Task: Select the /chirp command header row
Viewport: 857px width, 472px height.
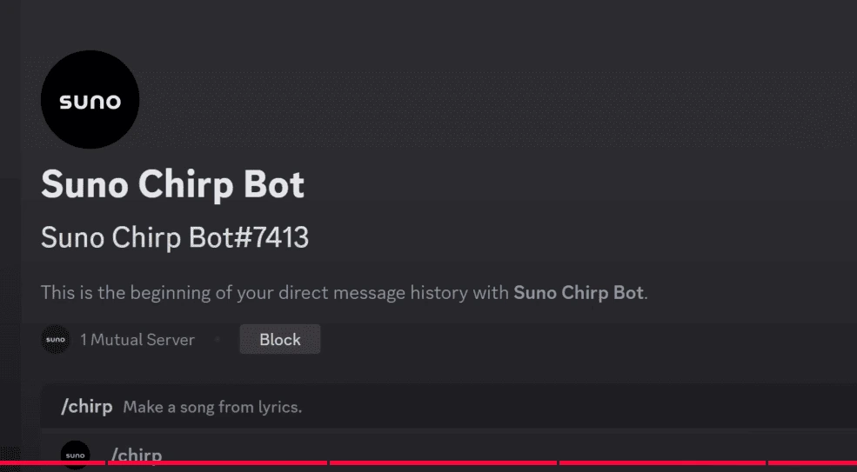Action: point(448,407)
